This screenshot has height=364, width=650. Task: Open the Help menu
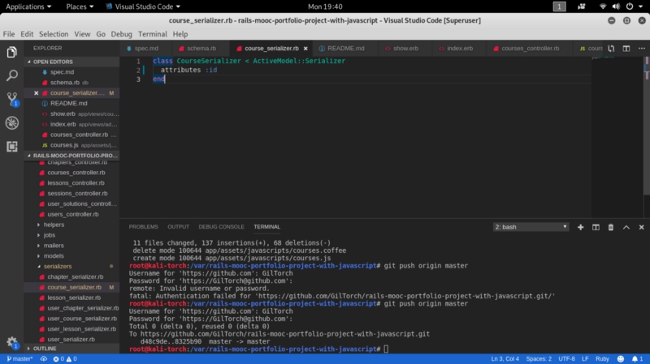pyautogui.click(x=180, y=34)
